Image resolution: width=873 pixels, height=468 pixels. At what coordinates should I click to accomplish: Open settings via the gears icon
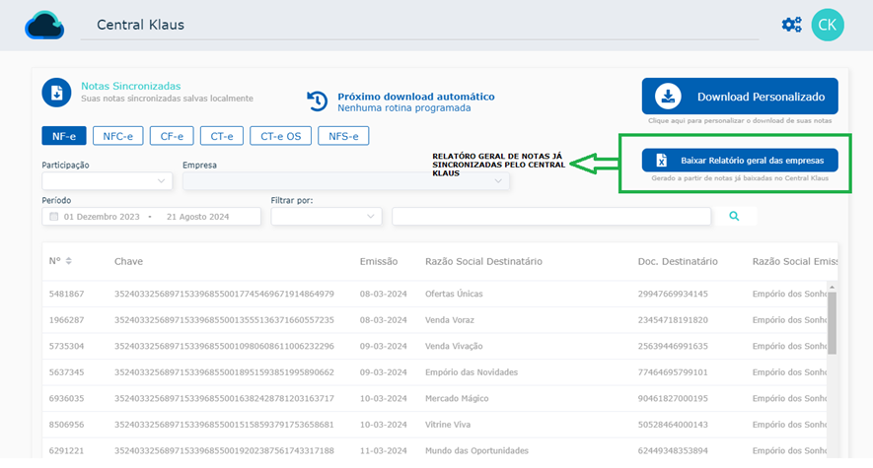pos(791,25)
